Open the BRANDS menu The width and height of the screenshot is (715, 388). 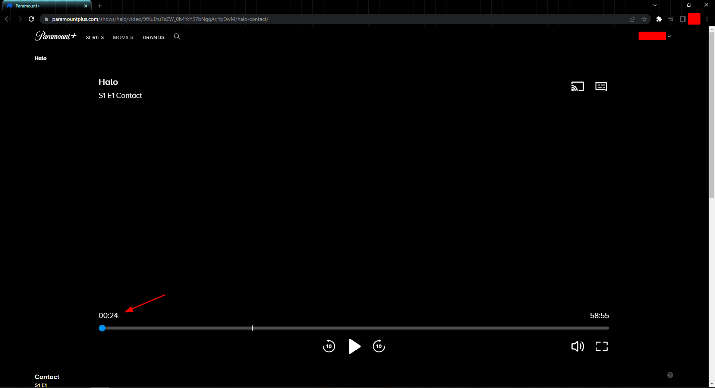(x=154, y=37)
